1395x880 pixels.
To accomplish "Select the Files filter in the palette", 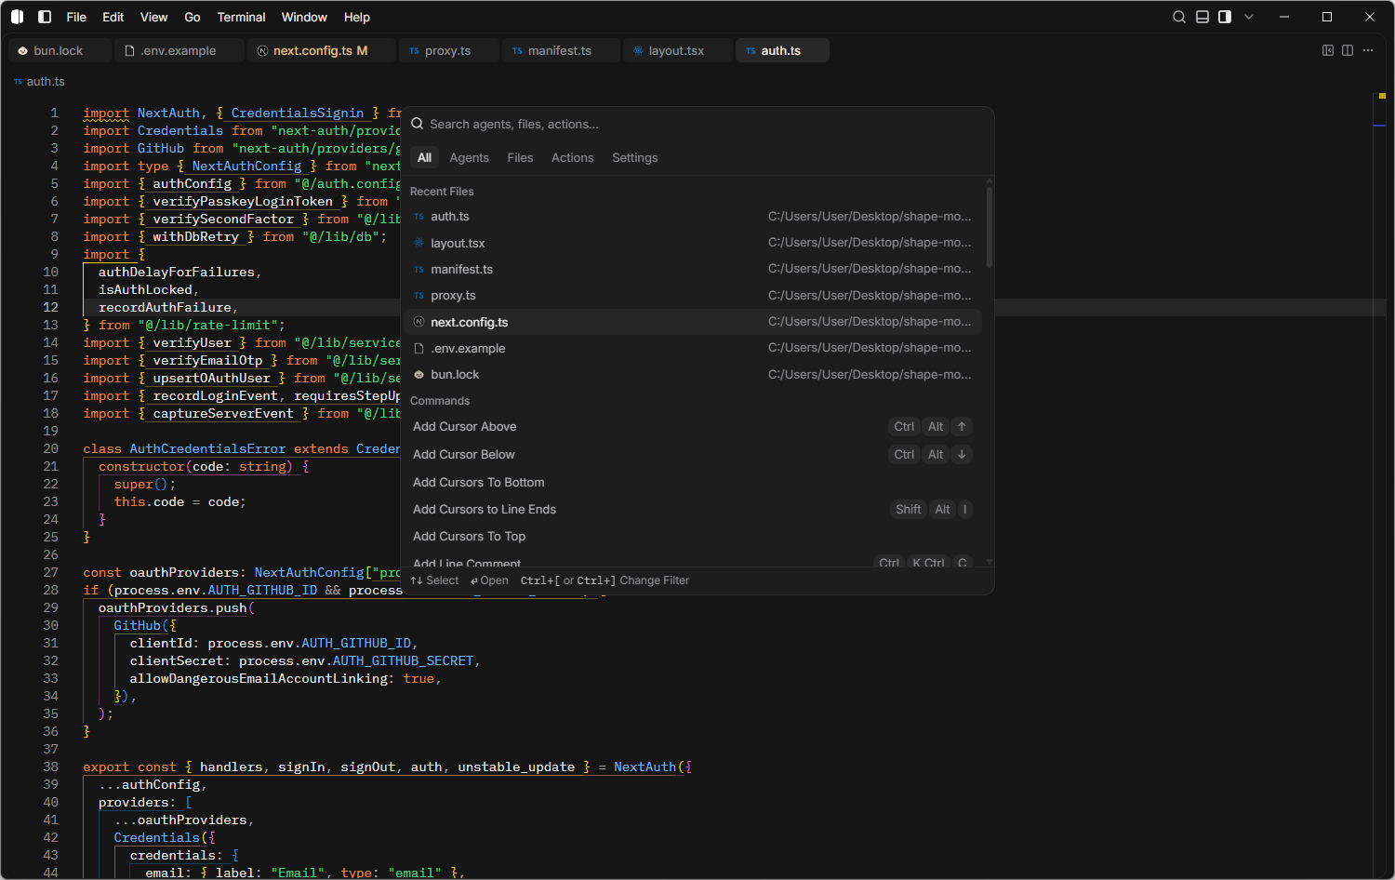I will pos(520,158).
